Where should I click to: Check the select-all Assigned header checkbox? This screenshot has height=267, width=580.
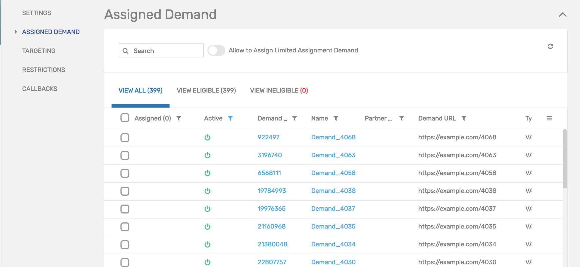tap(125, 118)
